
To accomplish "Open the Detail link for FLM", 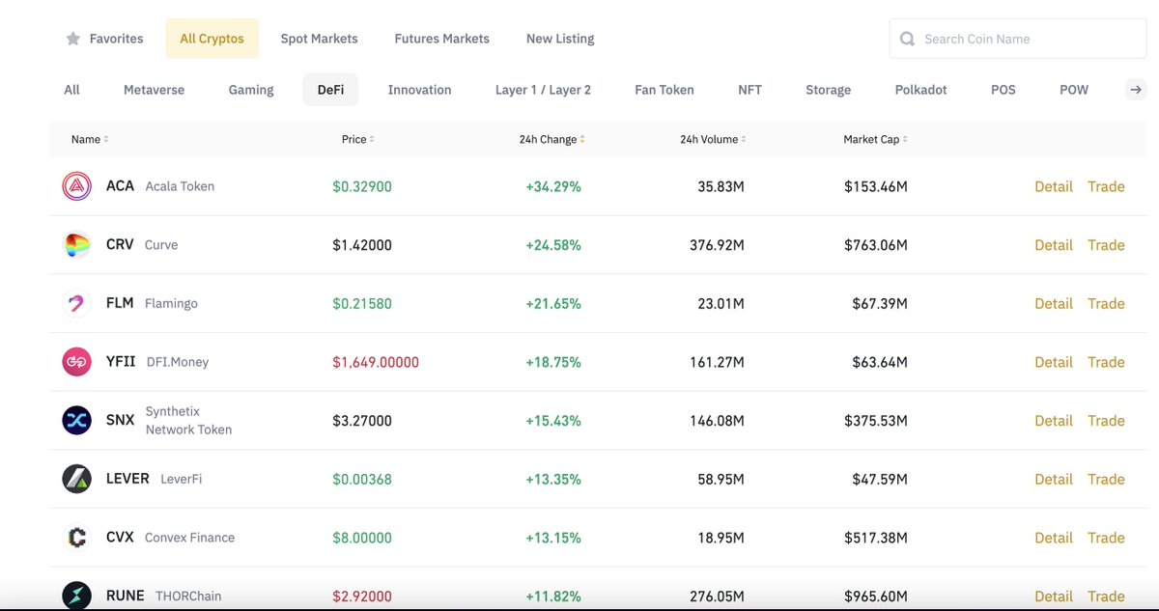I will [1054, 303].
